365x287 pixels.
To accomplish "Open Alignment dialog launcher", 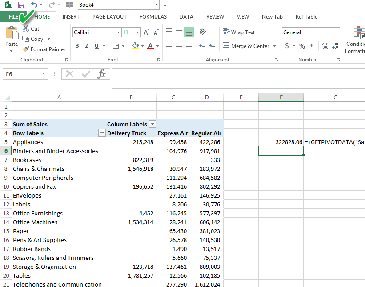I will click(276, 60).
